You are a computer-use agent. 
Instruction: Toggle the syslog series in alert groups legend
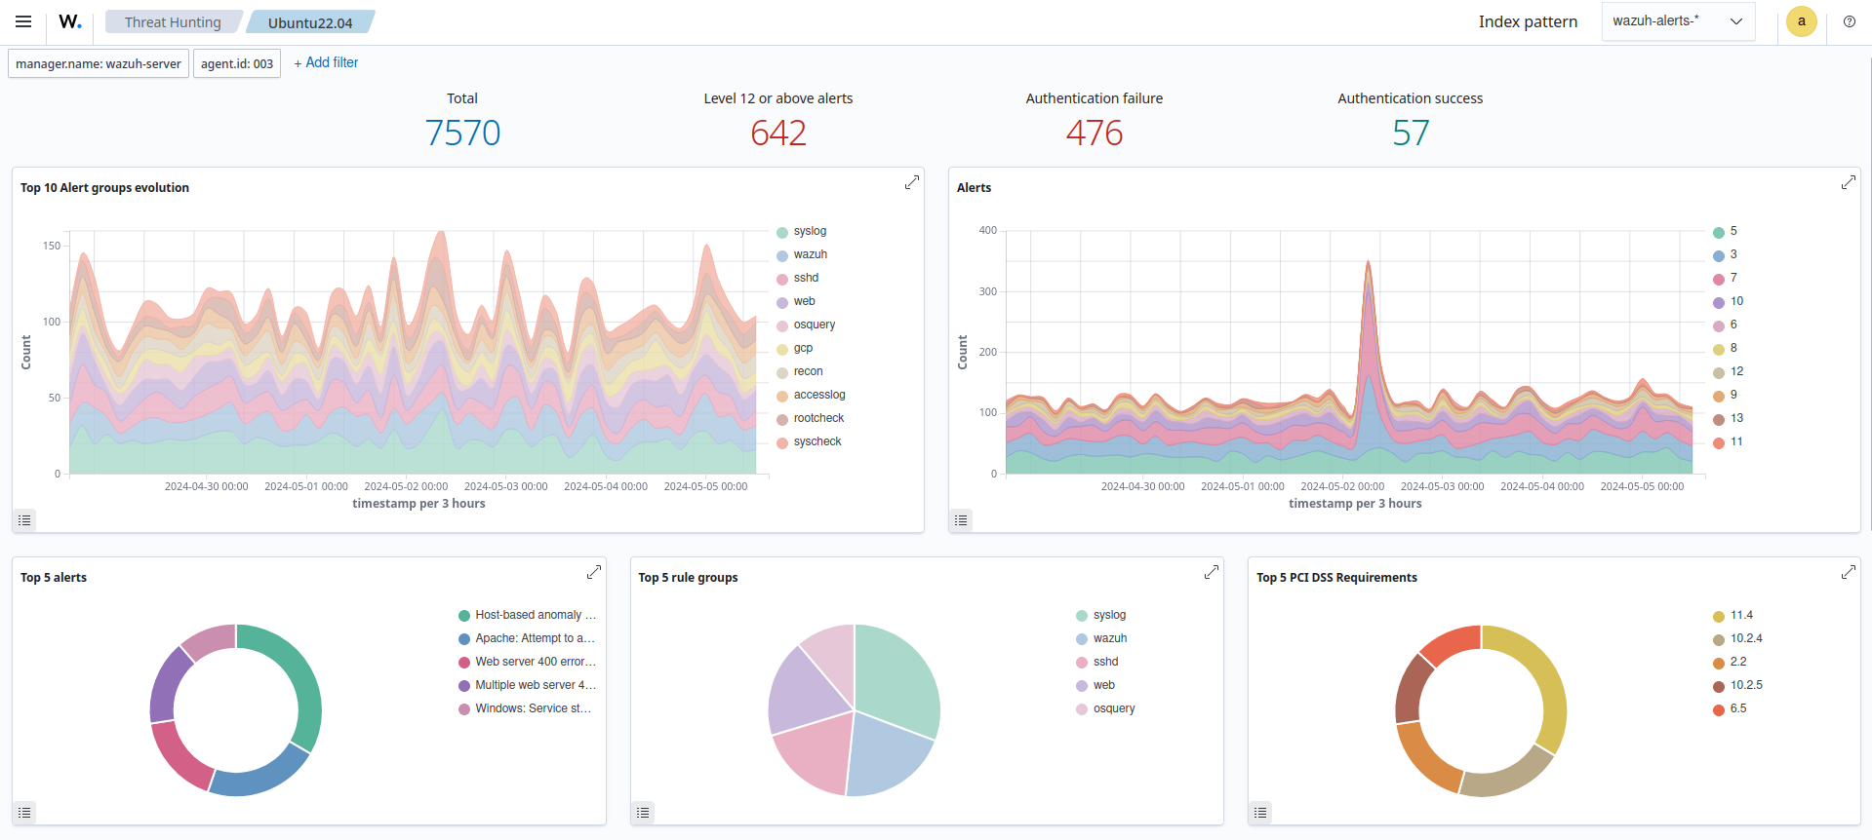(x=810, y=231)
